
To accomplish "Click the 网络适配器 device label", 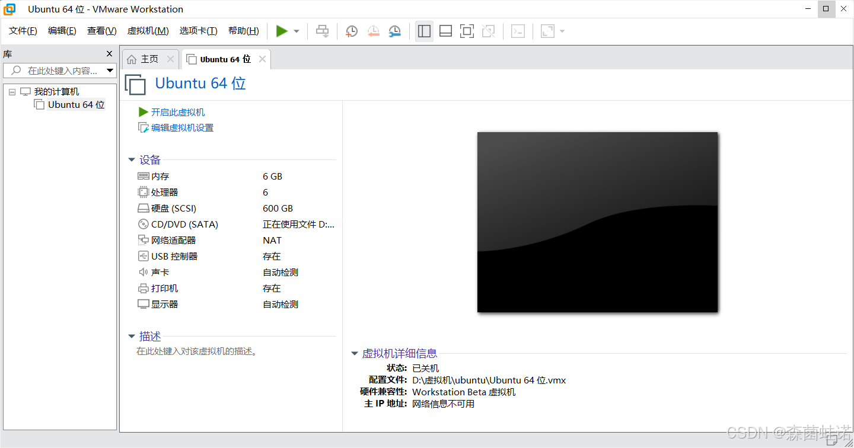I will tap(173, 241).
